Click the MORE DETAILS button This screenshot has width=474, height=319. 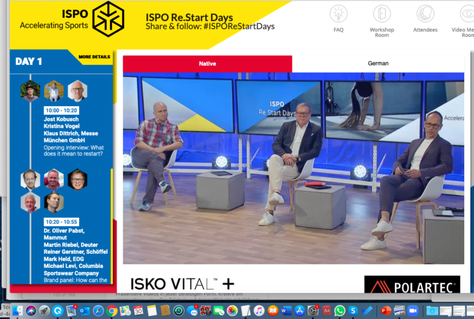pos(94,57)
